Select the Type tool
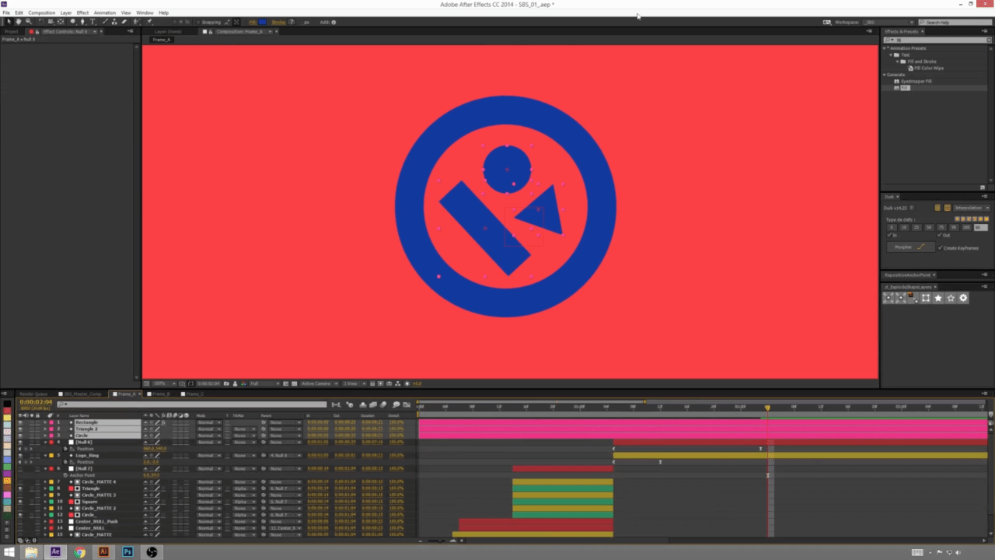 [93, 22]
